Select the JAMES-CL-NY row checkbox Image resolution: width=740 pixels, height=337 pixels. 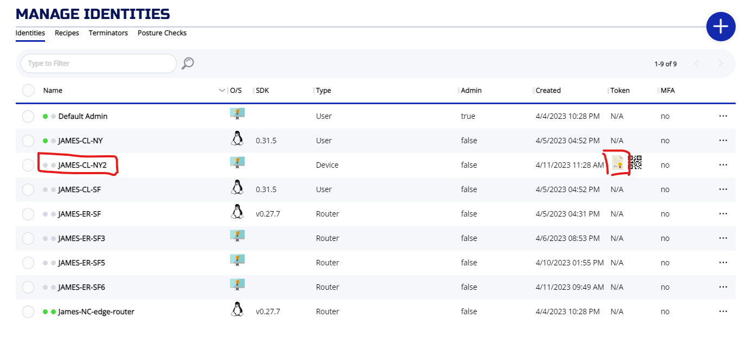[28, 141]
